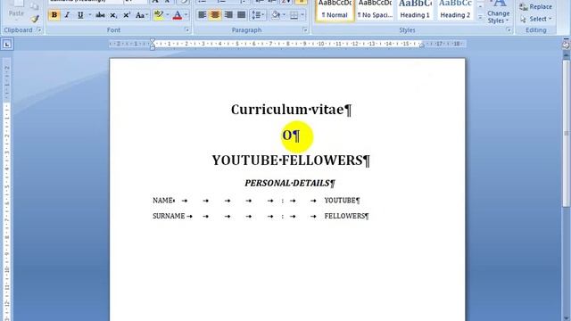Open the Font Color dropdown arrow
The image size is (571, 321).
[x=186, y=15]
